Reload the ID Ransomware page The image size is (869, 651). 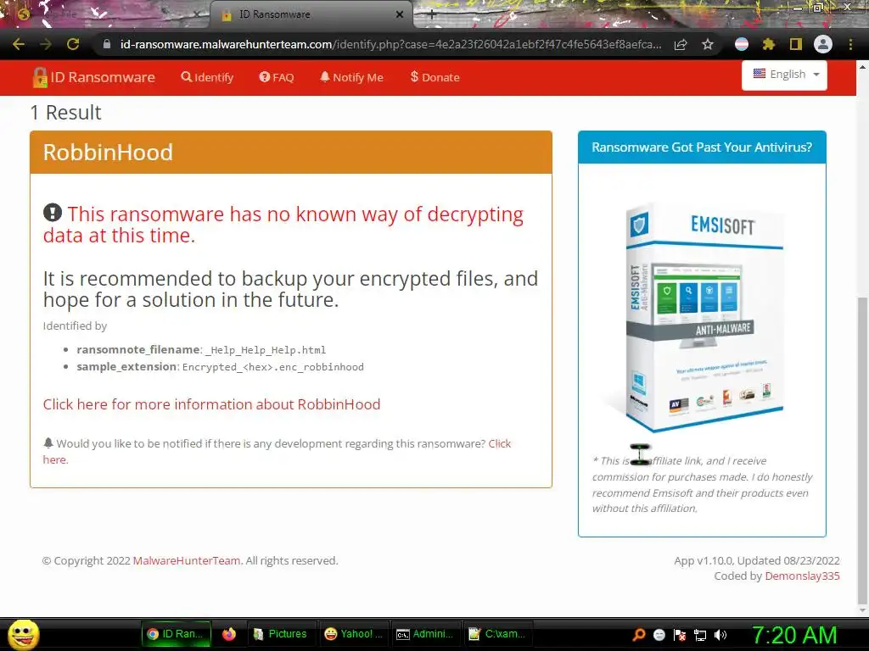(x=73, y=44)
